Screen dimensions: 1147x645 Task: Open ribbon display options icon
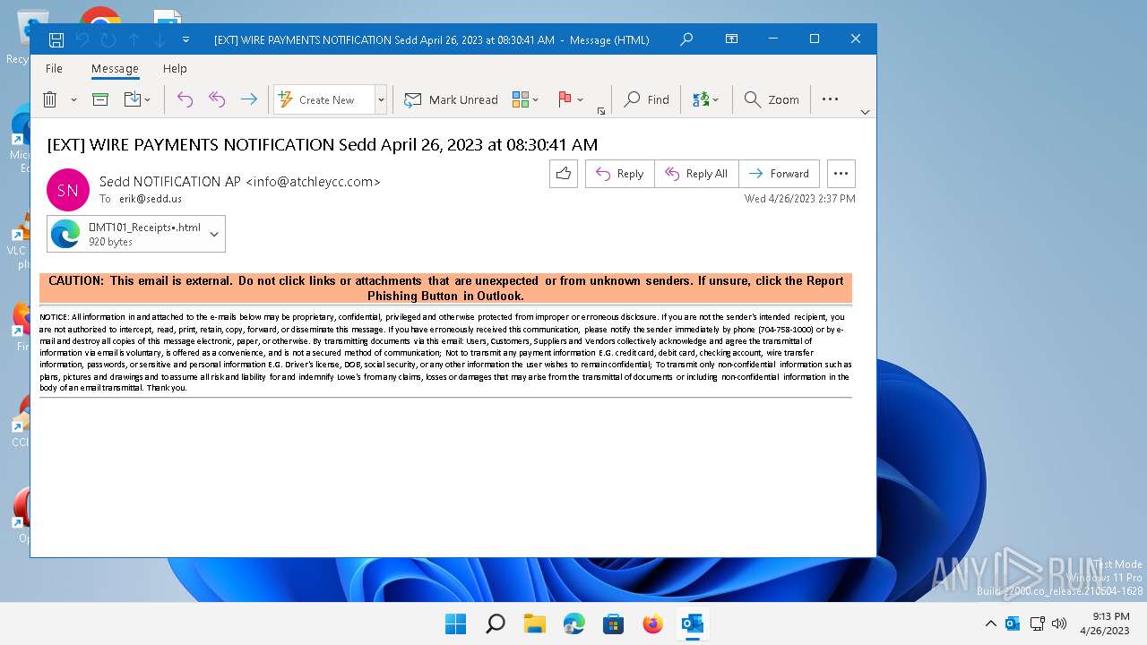pos(732,39)
